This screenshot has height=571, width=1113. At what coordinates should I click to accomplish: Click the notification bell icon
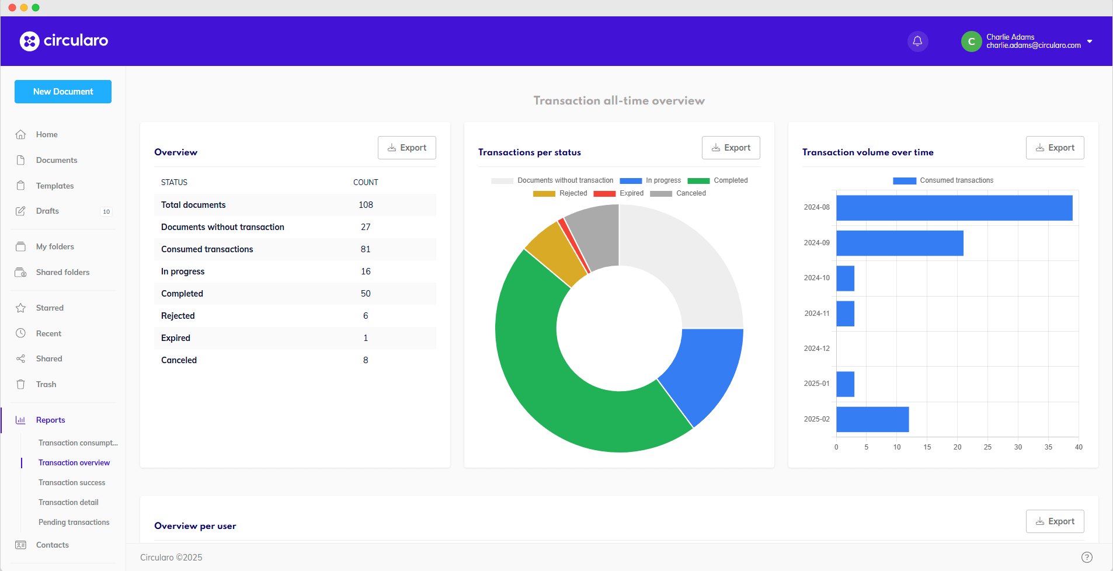917,41
